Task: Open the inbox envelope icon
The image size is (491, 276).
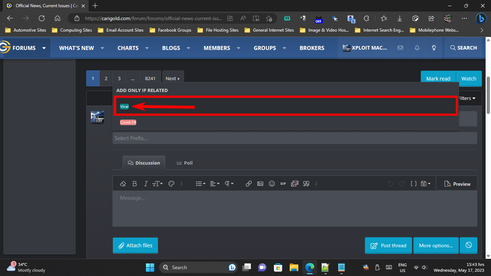Action: click(400, 48)
